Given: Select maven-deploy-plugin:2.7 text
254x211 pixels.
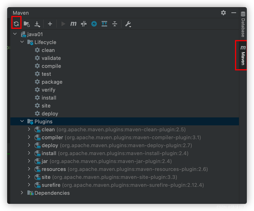Looking at the screenshot, I should pyautogui.click(x=159, y=145).
